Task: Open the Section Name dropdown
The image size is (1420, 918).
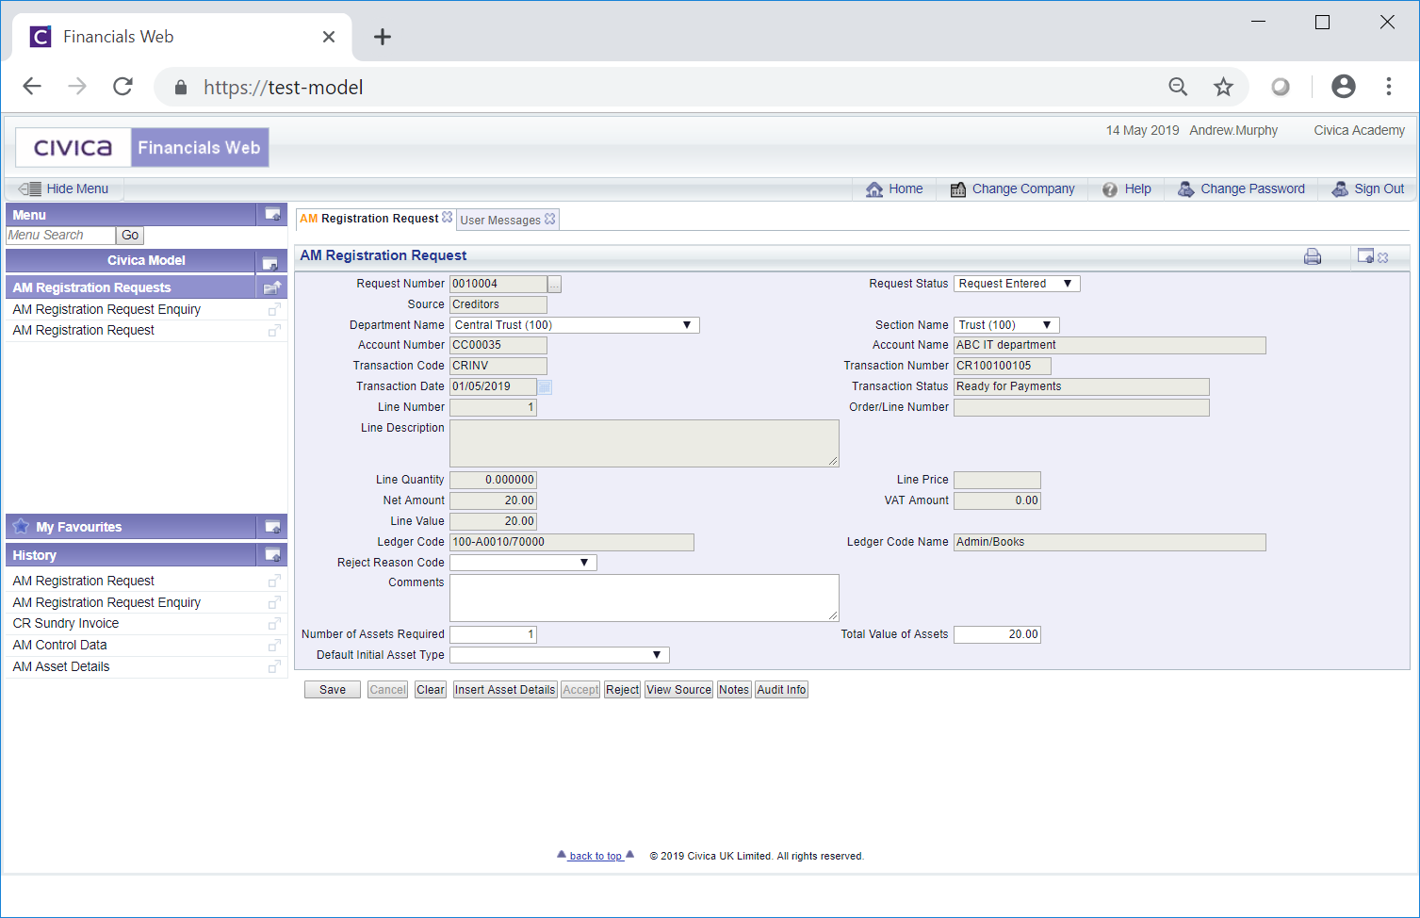Action: 1006,325
